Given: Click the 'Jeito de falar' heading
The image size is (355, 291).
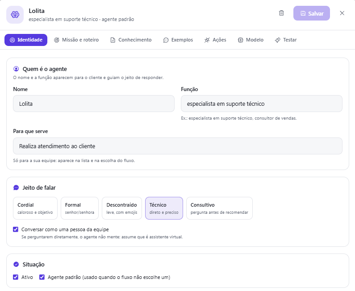Looking at the screenshot, I should 39,187.
